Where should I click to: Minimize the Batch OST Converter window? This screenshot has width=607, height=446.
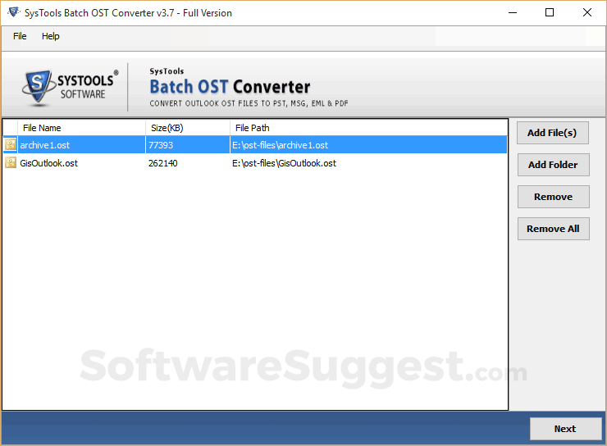(x=513, y=13)
